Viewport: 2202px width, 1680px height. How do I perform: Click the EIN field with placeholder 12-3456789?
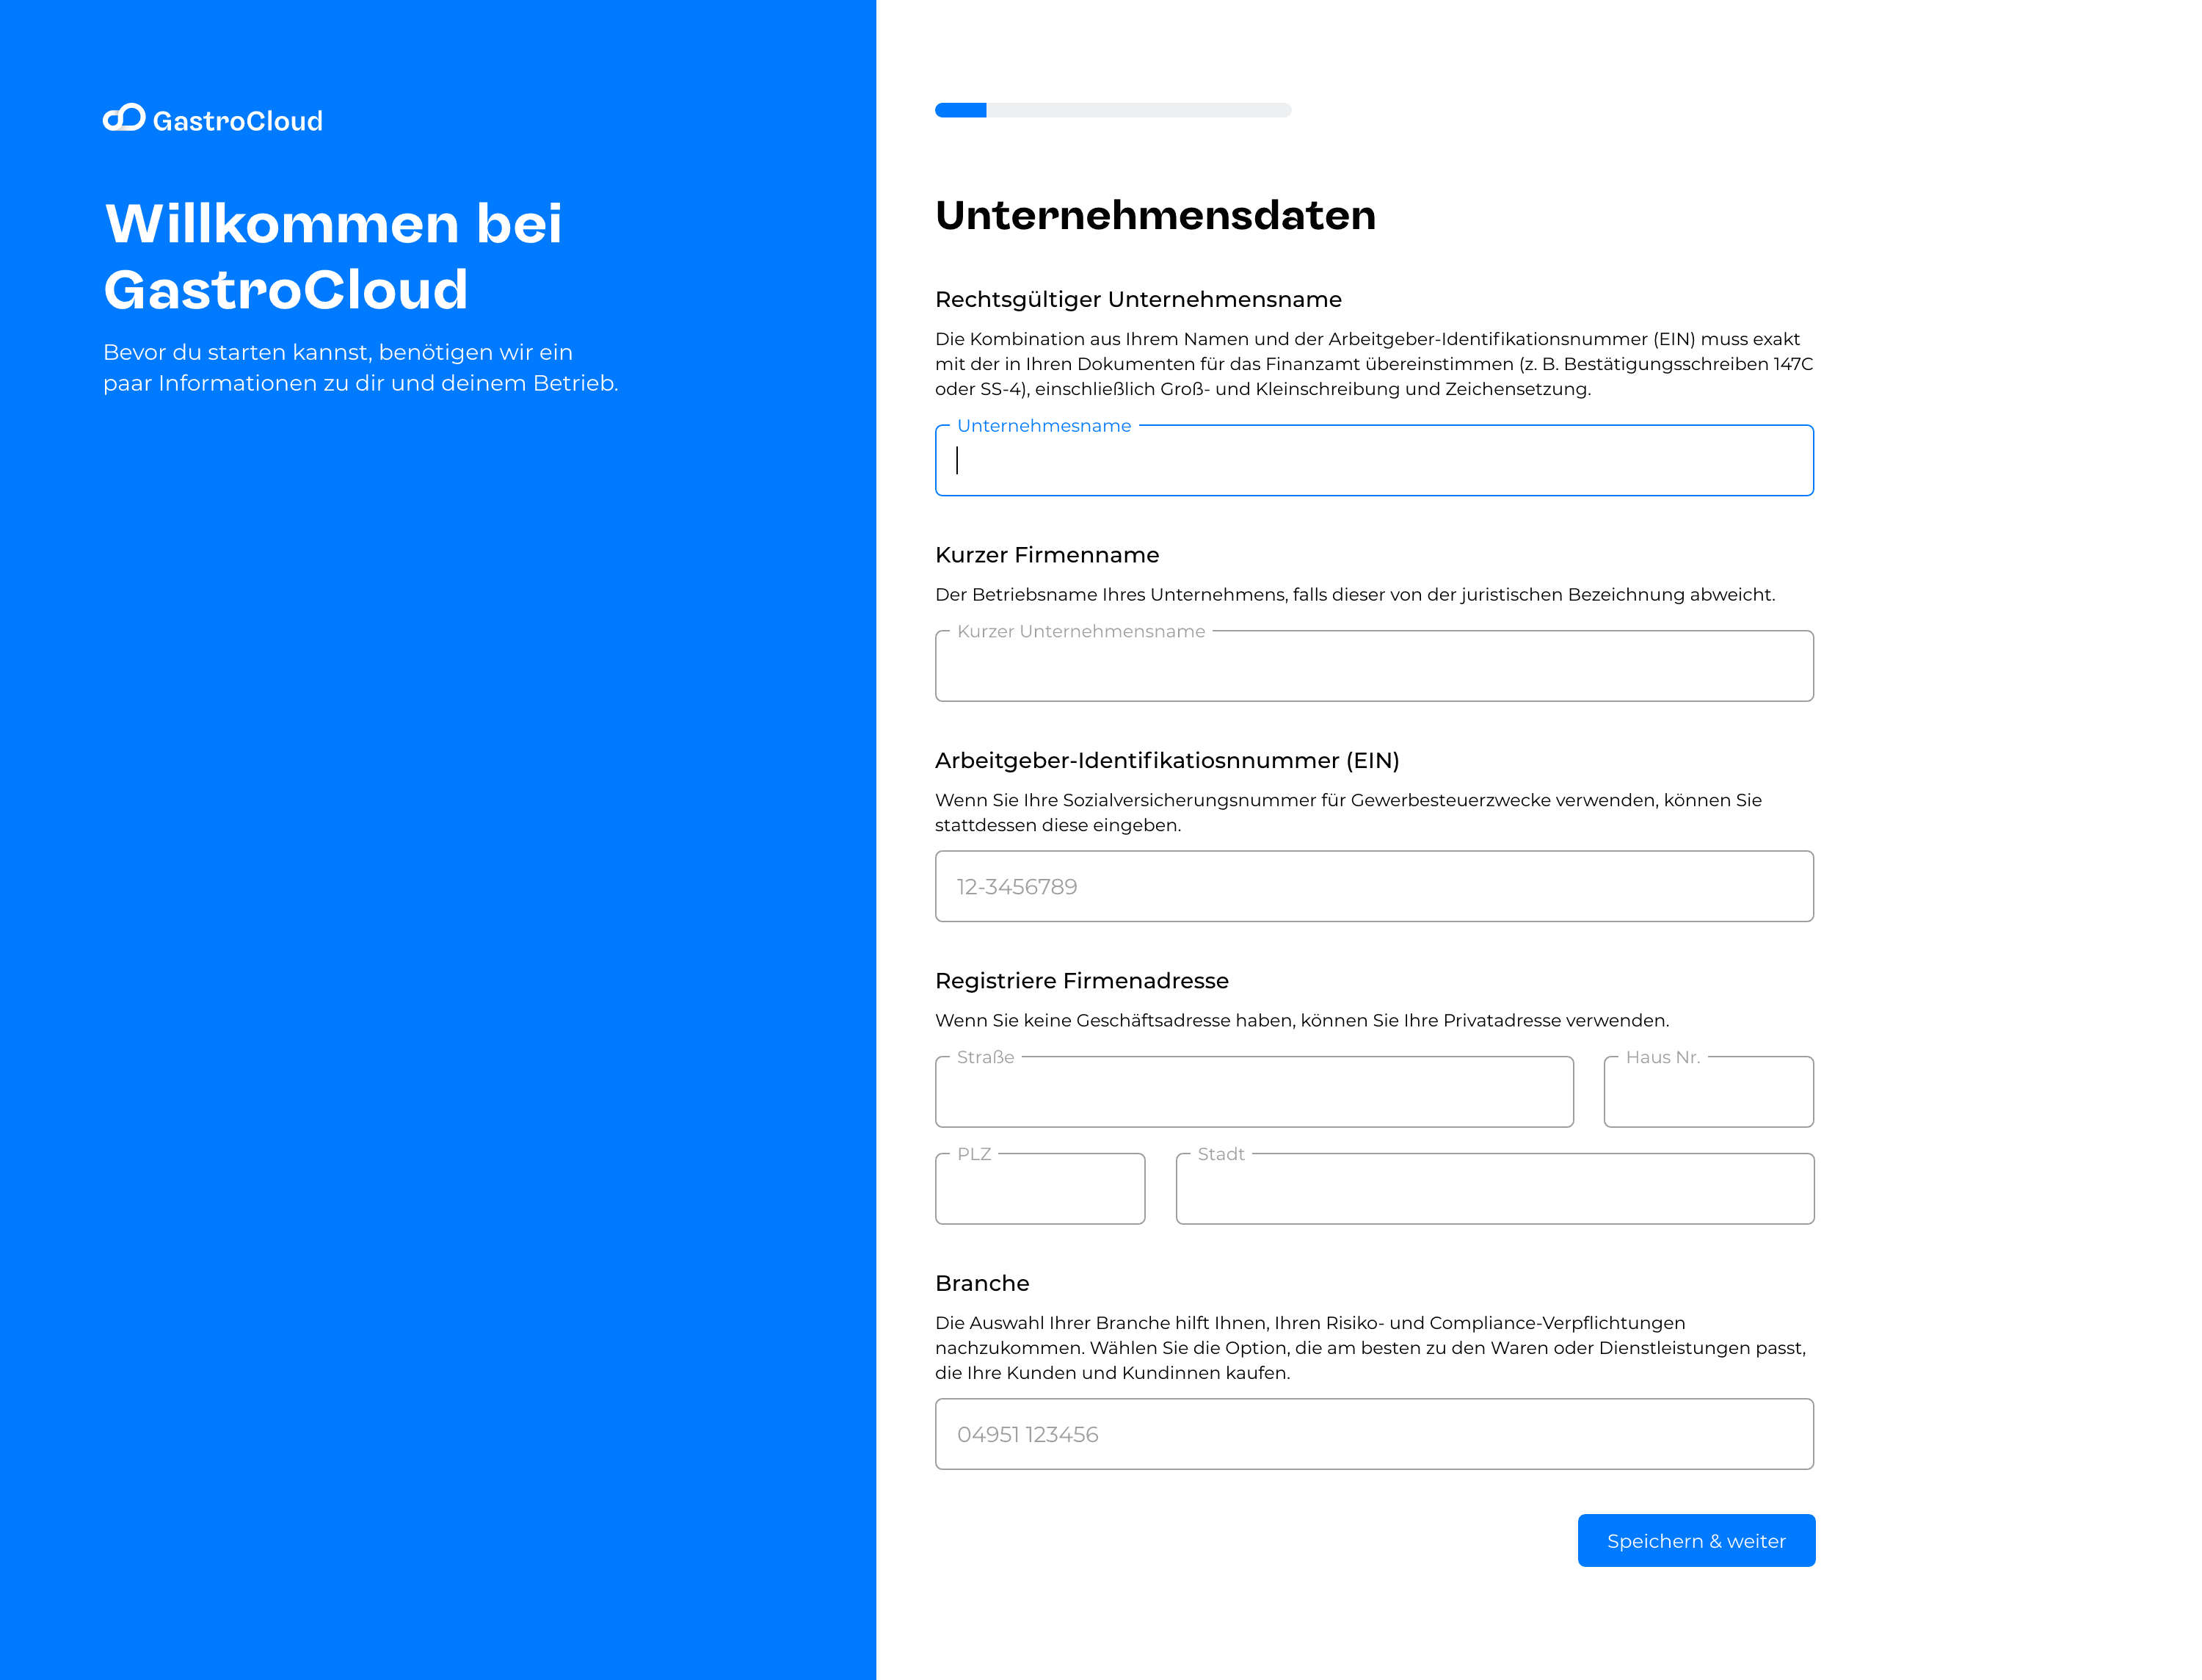1373,886
